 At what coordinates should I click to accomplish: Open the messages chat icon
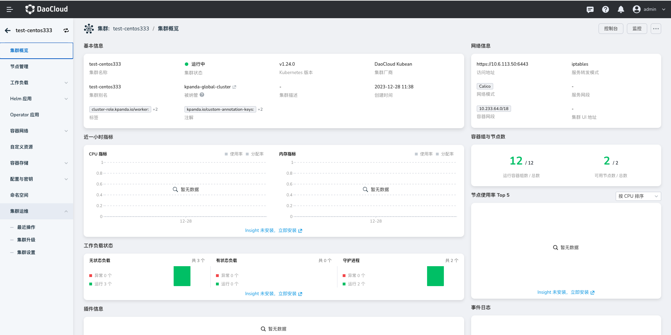590,9
